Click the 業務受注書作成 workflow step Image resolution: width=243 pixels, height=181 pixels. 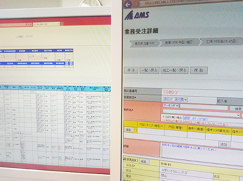(x=144, y=44)
